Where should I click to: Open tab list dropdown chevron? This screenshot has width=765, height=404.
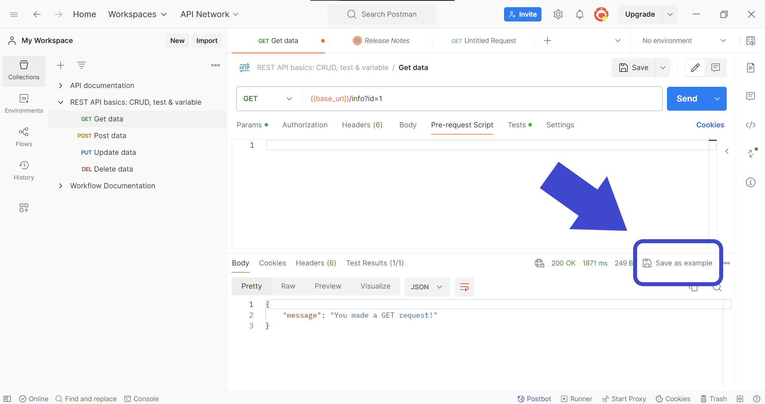(618, 41)
